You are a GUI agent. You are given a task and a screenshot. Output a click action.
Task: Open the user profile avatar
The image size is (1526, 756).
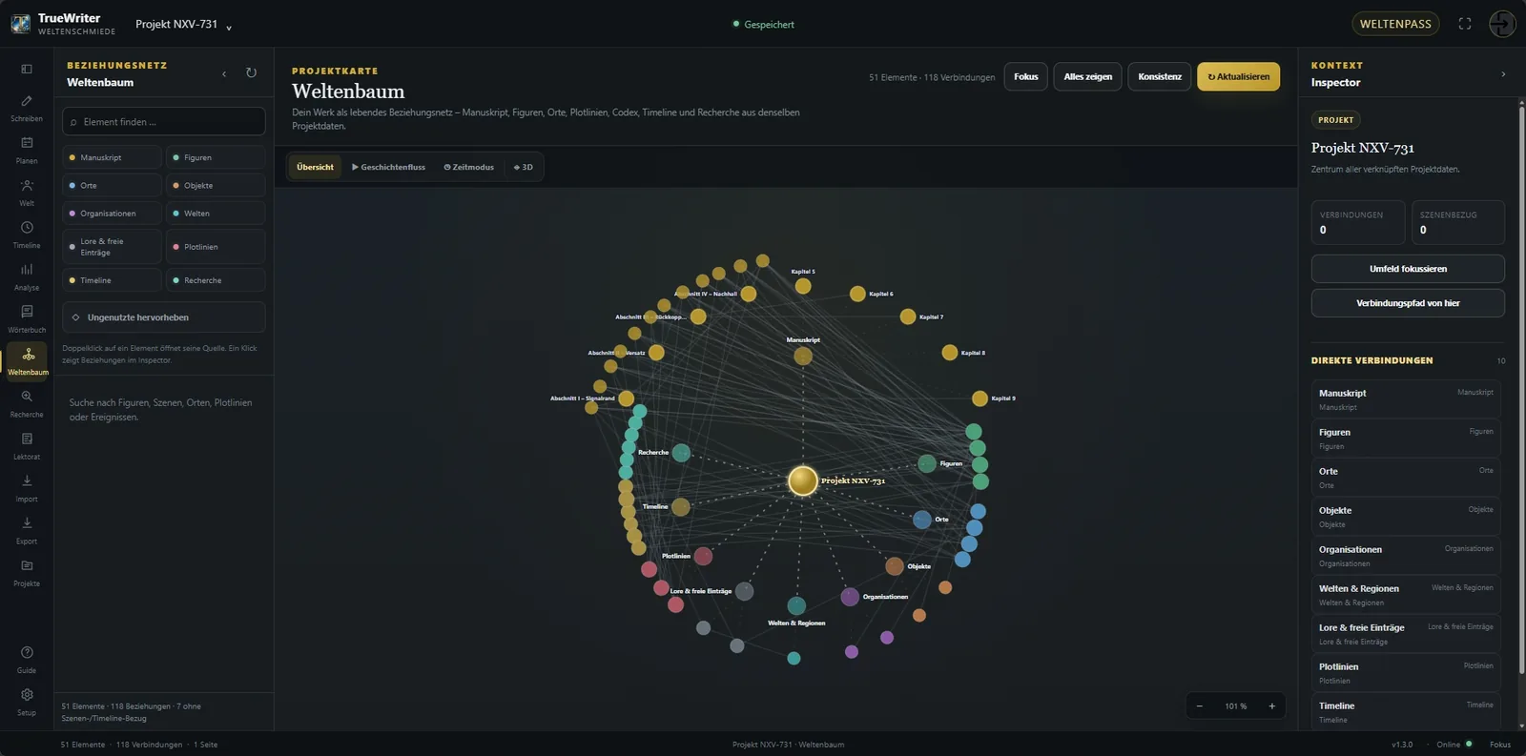pyautogui.click(x=1502, y=24)
